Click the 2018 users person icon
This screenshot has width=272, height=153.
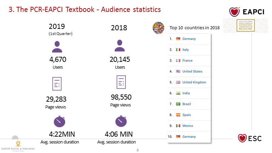coord(119,46)
